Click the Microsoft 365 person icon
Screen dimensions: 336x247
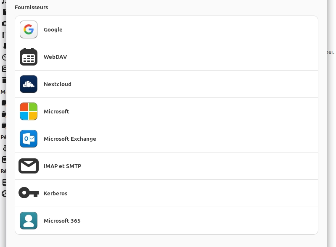[x=29, y=221]
